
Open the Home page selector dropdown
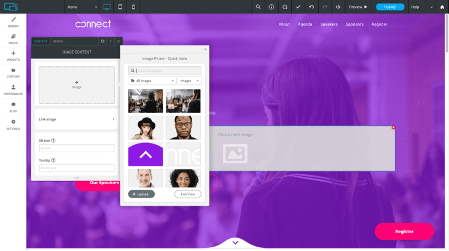pyautogui.click(x=82, y=7)
